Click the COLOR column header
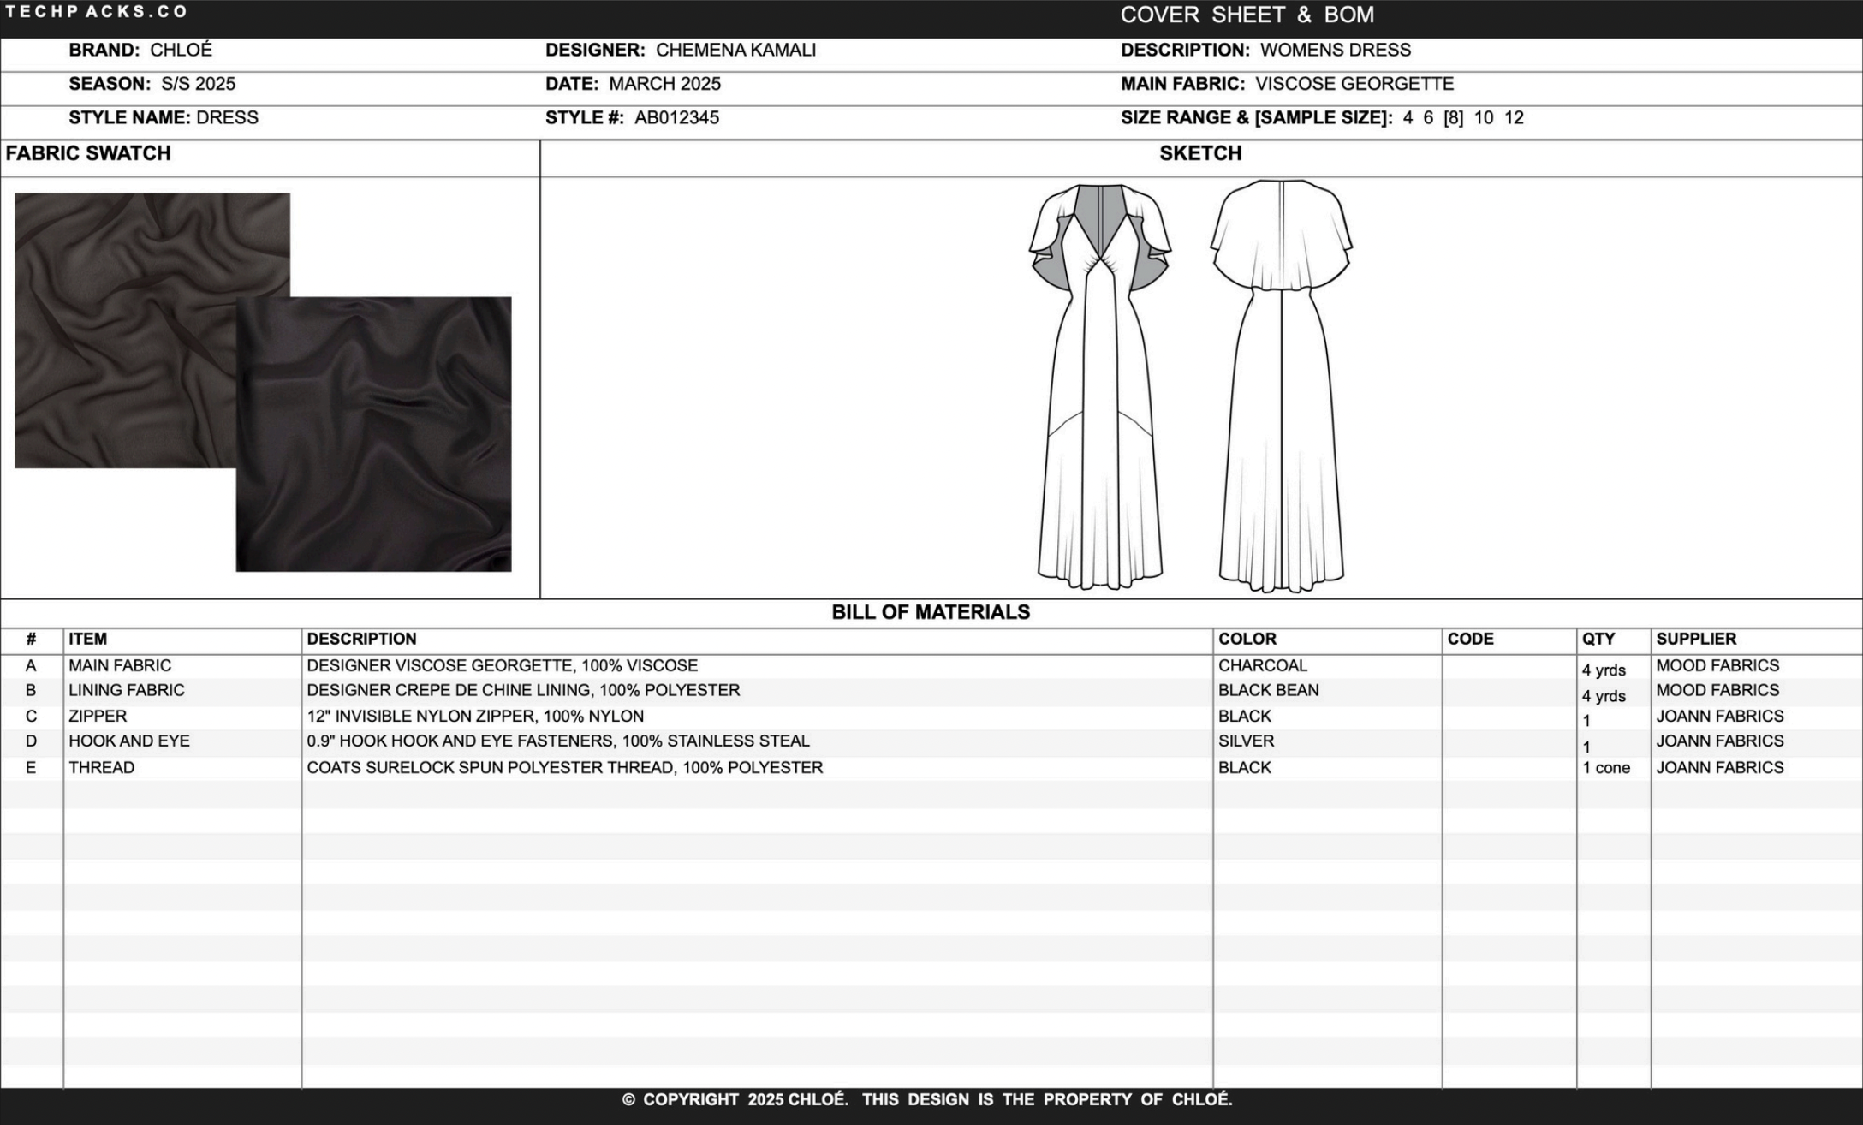Screen dimensions: 1863x1125 coord(1247,639)
